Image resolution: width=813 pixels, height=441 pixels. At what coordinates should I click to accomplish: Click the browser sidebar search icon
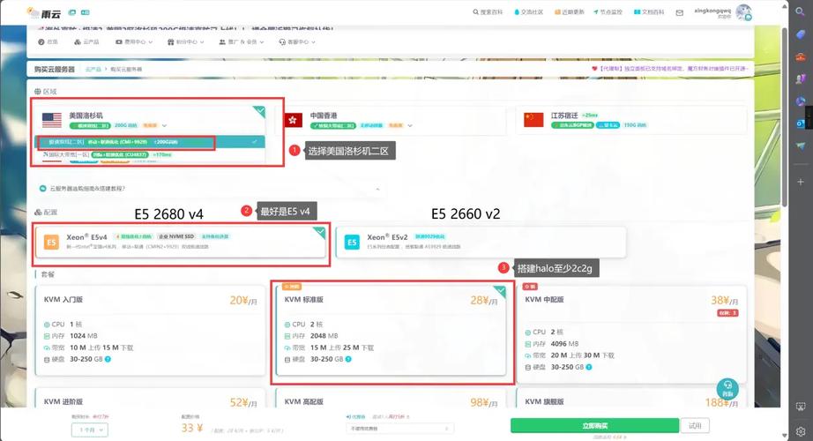click(x=800, y=11)
